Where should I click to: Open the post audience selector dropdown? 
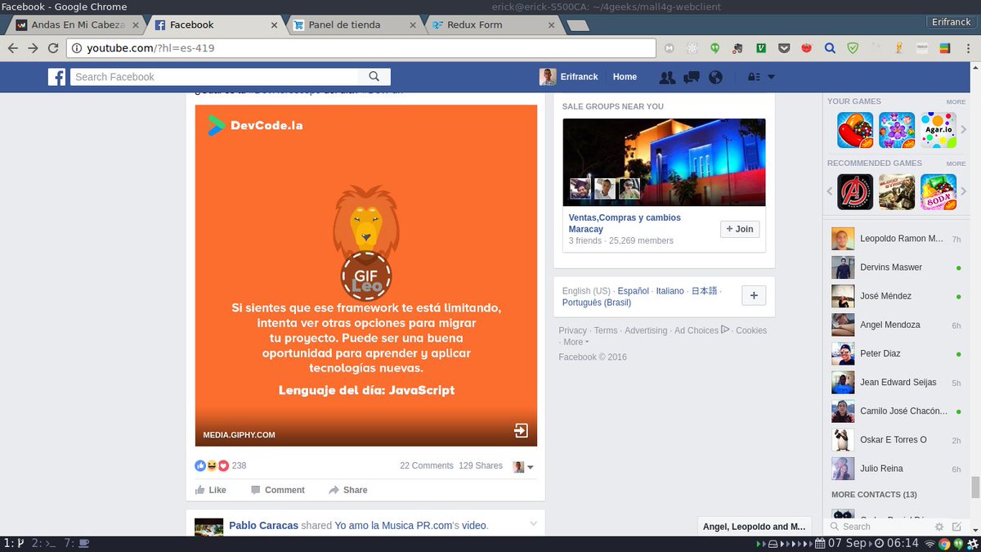523,467
